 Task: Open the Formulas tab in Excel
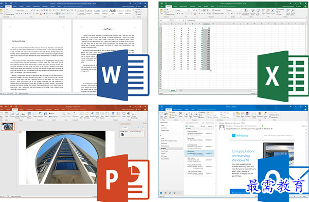tap(192, 7)
